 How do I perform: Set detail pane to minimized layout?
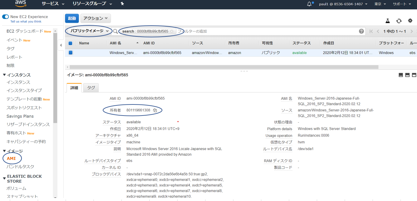click(x=401, y=75)
